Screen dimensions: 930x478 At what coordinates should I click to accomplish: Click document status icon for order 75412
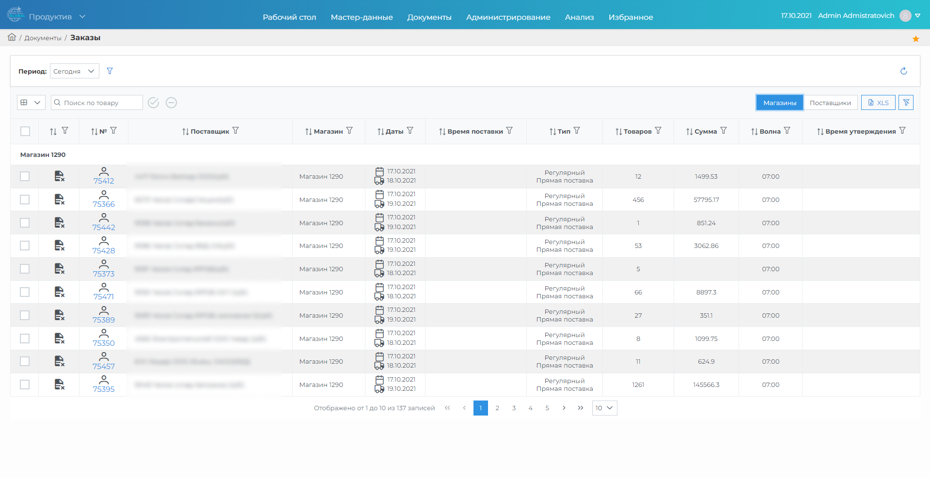[59, 176]
